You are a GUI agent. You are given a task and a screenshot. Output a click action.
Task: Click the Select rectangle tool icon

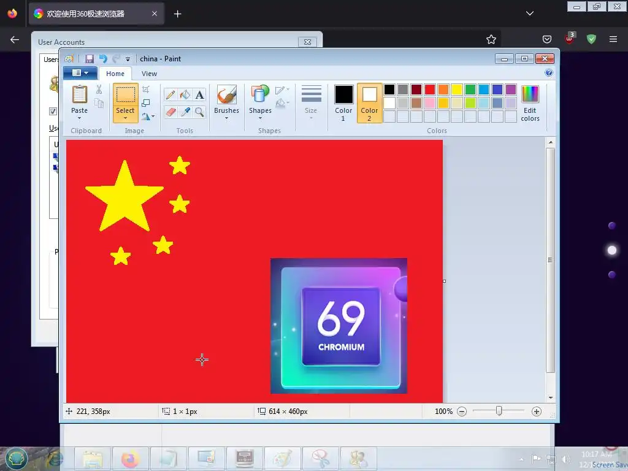(125, 95)
